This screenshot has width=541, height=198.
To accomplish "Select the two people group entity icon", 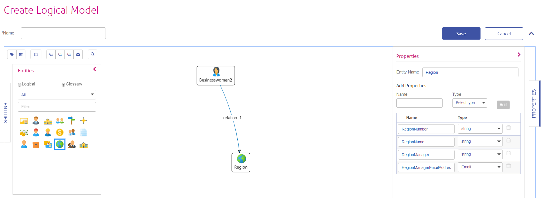I will (60, 121).
